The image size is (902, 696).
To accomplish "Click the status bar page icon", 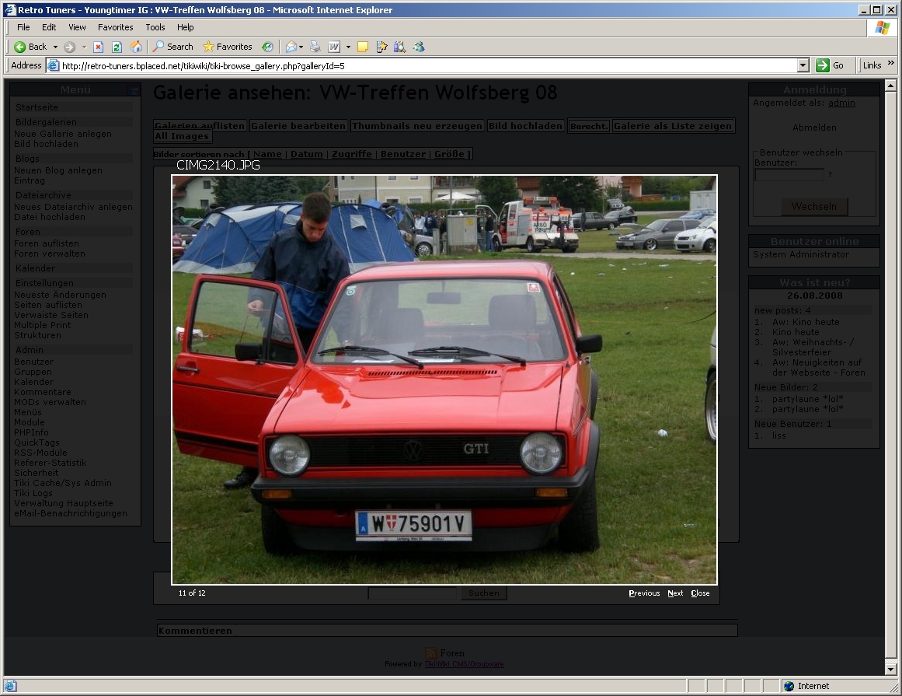I will (11, 686).
